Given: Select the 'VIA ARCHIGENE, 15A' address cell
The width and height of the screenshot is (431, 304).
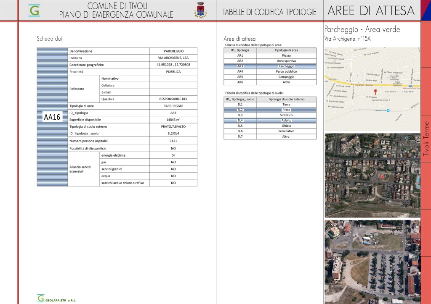Looking at the screenshot, I should click(173, 58).
